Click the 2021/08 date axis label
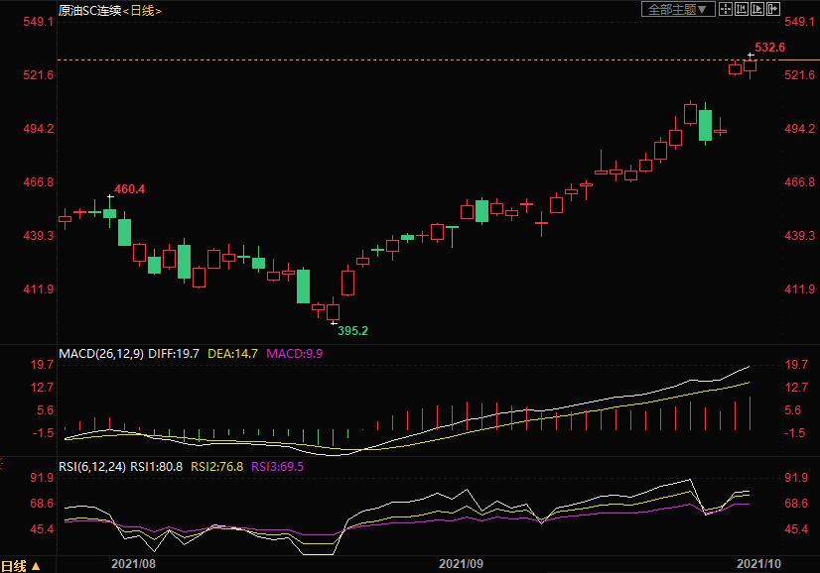The image size is (820, 573). [133, 563]
